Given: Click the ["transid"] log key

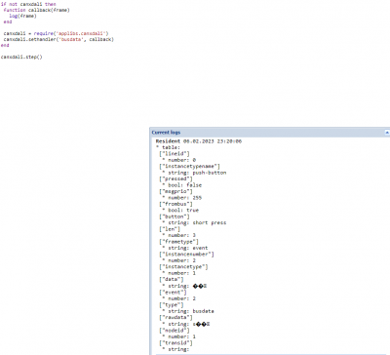Looking at the screenshot, I should (x=175, y=343).
